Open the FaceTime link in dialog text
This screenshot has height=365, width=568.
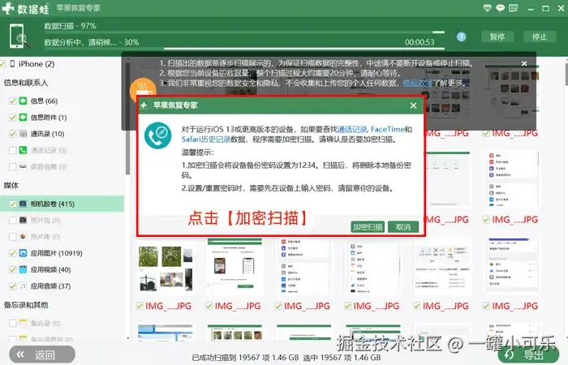tap(387, 129)
